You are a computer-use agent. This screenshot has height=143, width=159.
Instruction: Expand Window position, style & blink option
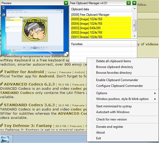click(122, 99)
